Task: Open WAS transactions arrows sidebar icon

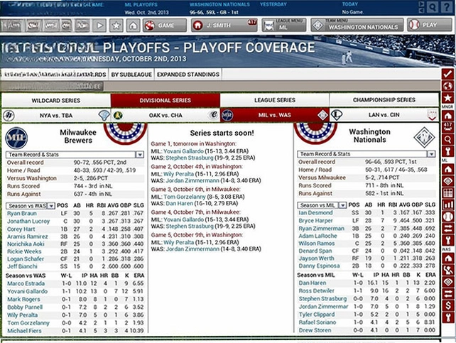Action: (448, 293)
